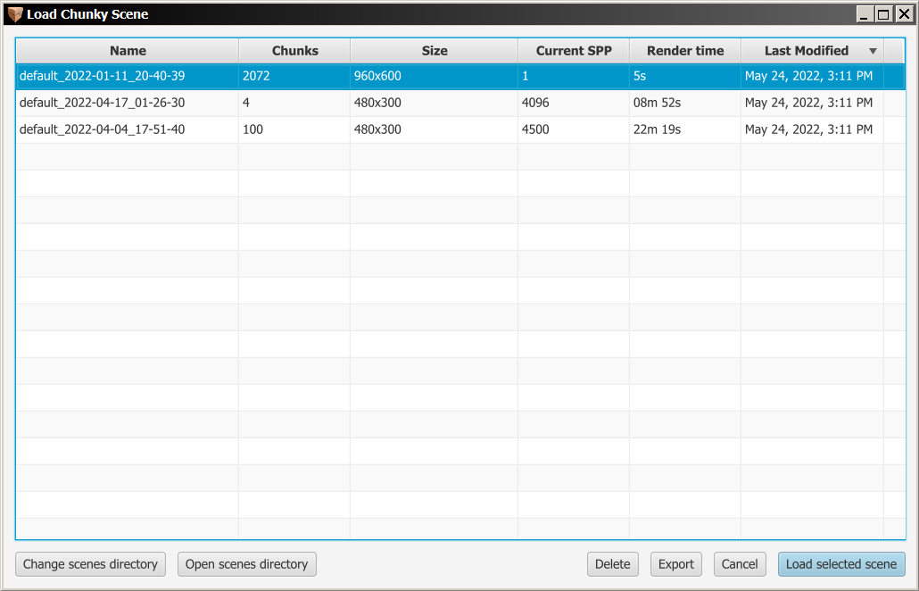Sort scenes by the Name column
Viewport: 919px width, 591px height.
click(x=128, y=51)
